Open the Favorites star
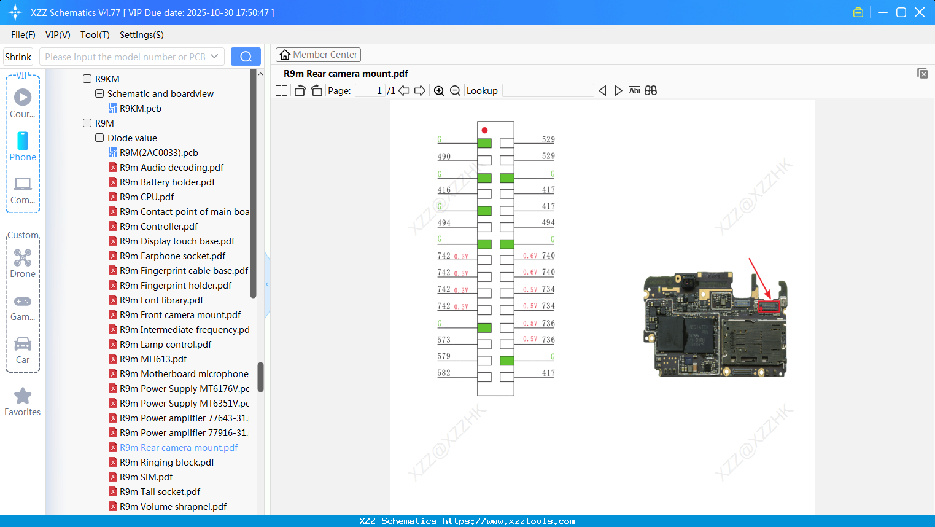Screen dimensions: 935x527 tap(23, 402)
